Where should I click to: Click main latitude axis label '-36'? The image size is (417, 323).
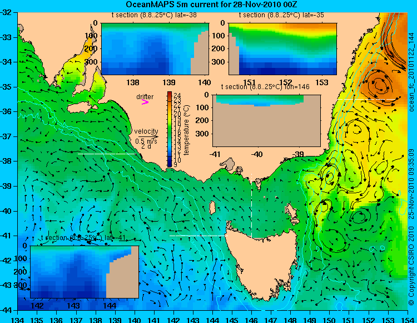[x=6, y=111]
